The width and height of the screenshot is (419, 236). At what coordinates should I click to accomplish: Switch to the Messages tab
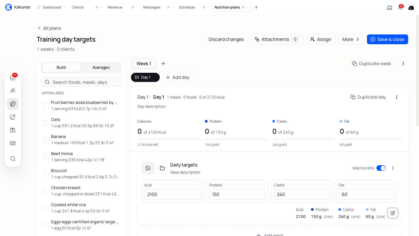point(152,7)
